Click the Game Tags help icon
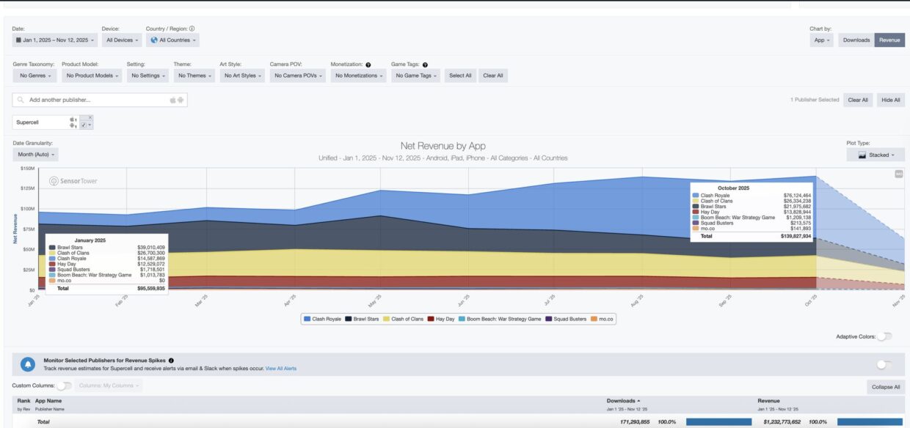Screen dimensions: 910x428 425,64
